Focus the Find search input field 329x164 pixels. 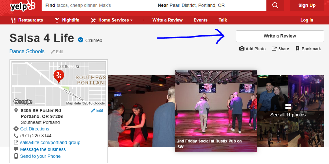click(x=98, y=6)
